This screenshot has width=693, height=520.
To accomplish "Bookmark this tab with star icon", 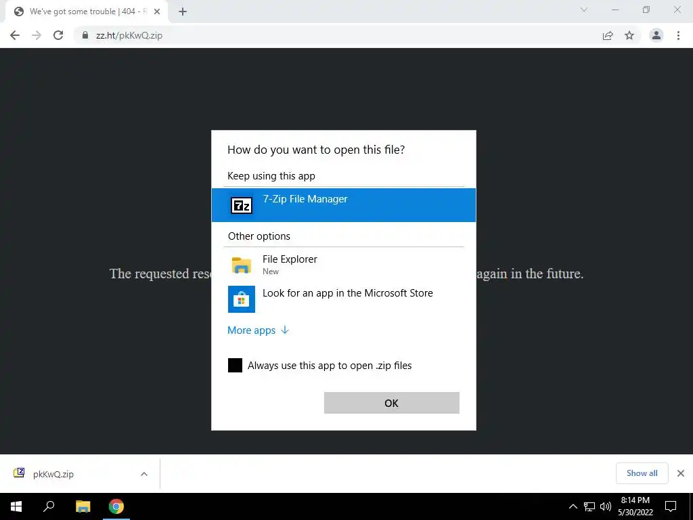I will tap(629, 35).
